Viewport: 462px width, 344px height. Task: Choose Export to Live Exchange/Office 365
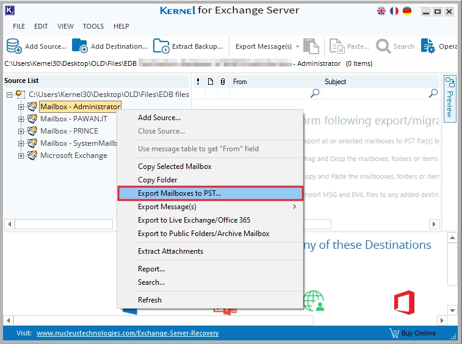210,220
